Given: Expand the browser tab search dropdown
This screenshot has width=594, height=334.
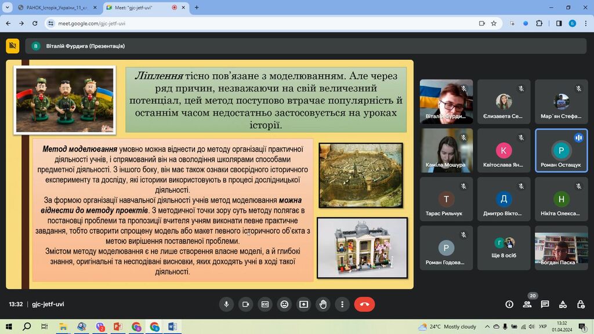Looking at the screenshot, I should pos(8,8).
